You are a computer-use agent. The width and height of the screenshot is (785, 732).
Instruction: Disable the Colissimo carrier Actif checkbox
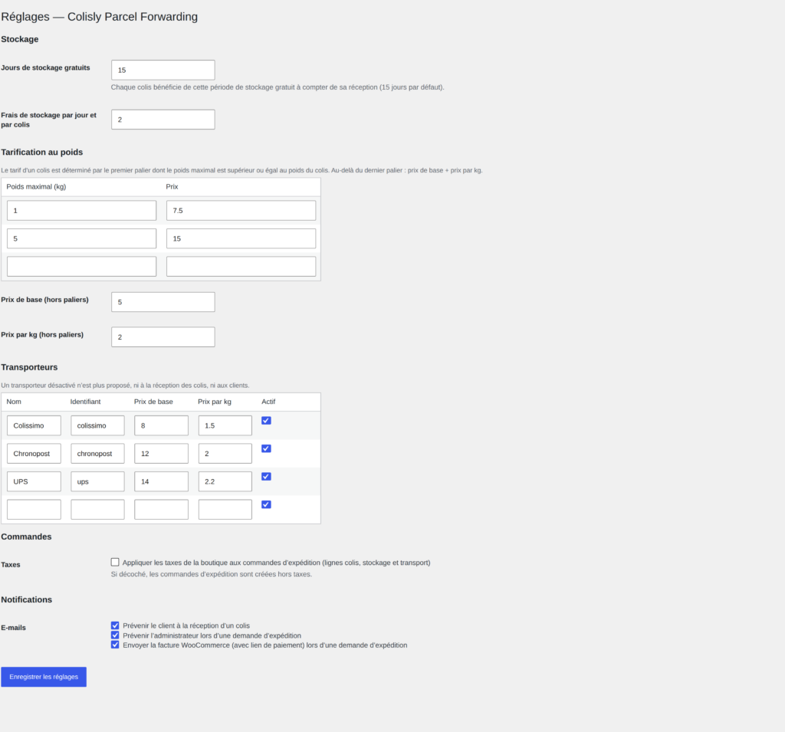[266, 421]
